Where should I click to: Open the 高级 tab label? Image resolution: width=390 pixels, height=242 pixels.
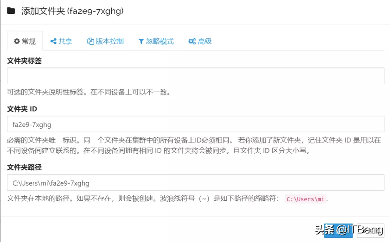(205, 41)
